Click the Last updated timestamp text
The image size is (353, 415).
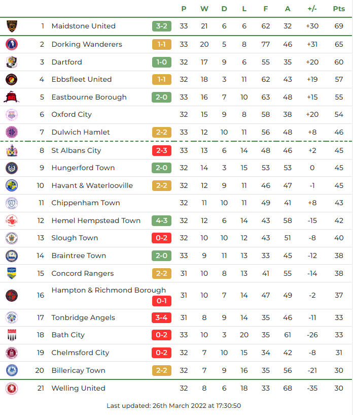pos(173,406)
